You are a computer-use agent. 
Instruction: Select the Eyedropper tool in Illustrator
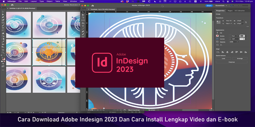(3, 42)
